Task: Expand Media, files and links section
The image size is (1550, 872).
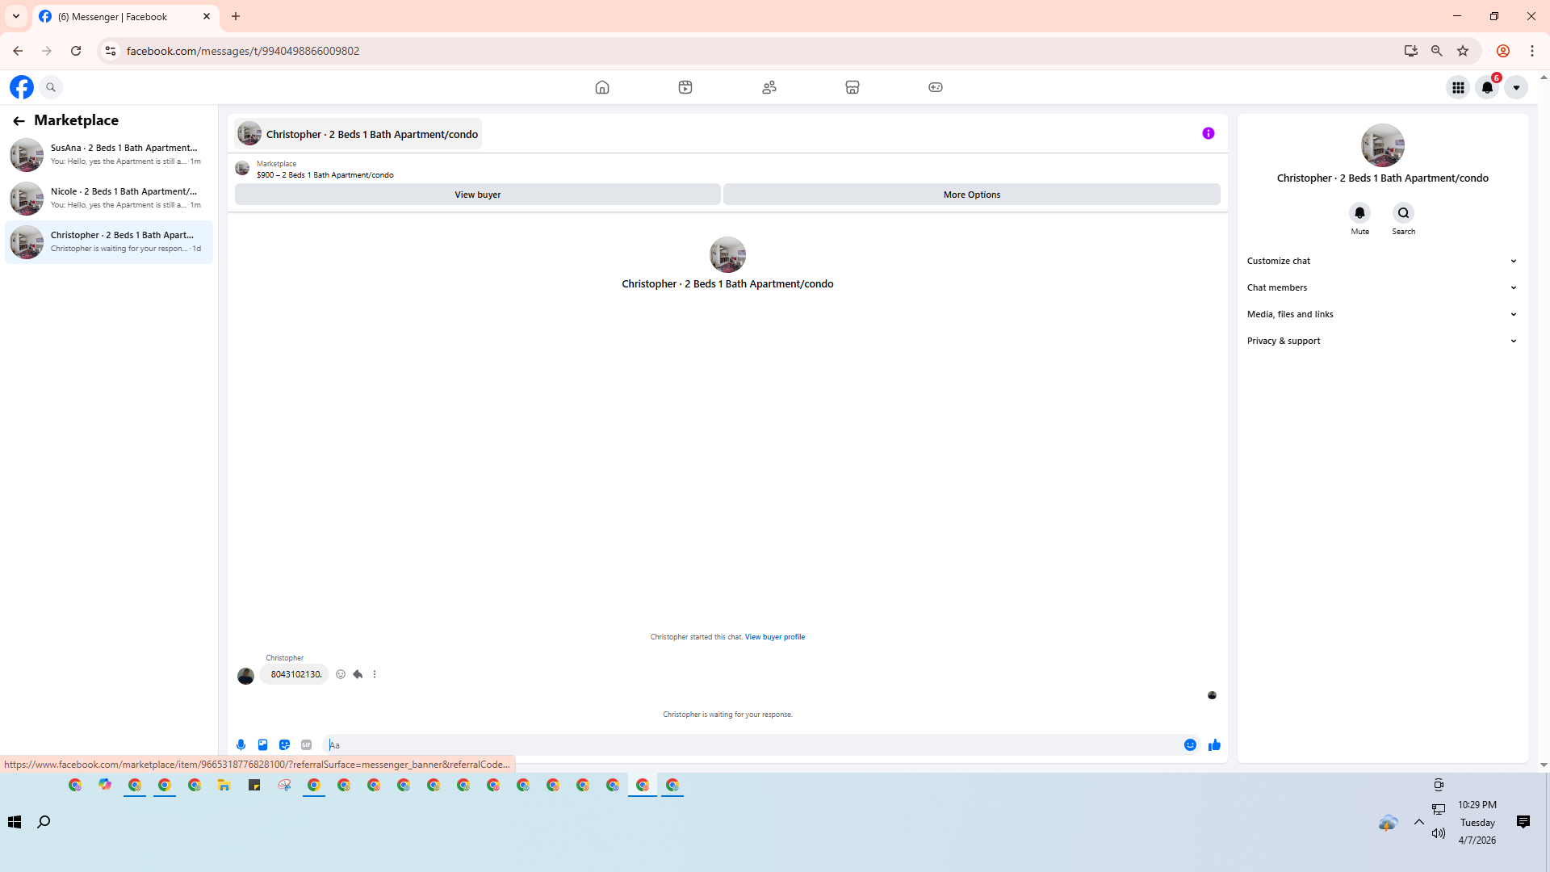Action: (x=1382, y=314)
